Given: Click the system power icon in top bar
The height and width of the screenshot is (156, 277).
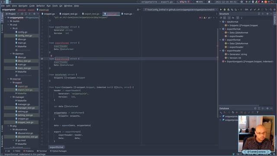Looking at the screenshot, I should pos(242,2).
